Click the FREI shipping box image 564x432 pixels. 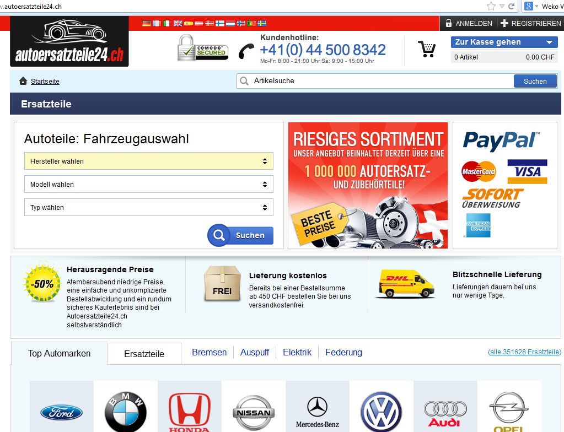pyautogui.click(x=222, y=284)
